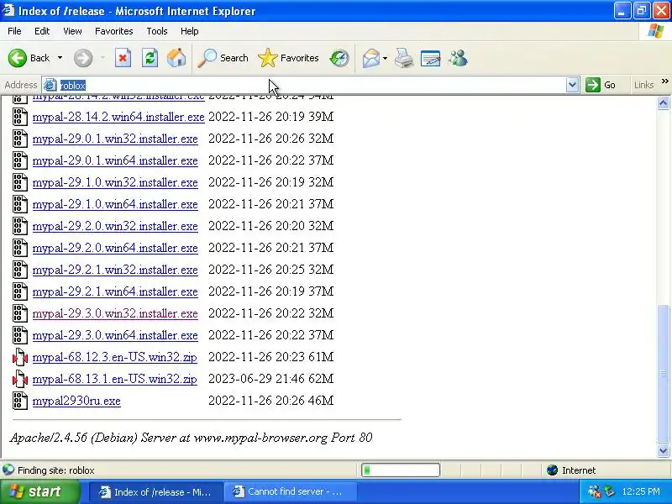Go to Home page icon

(176, 58)
